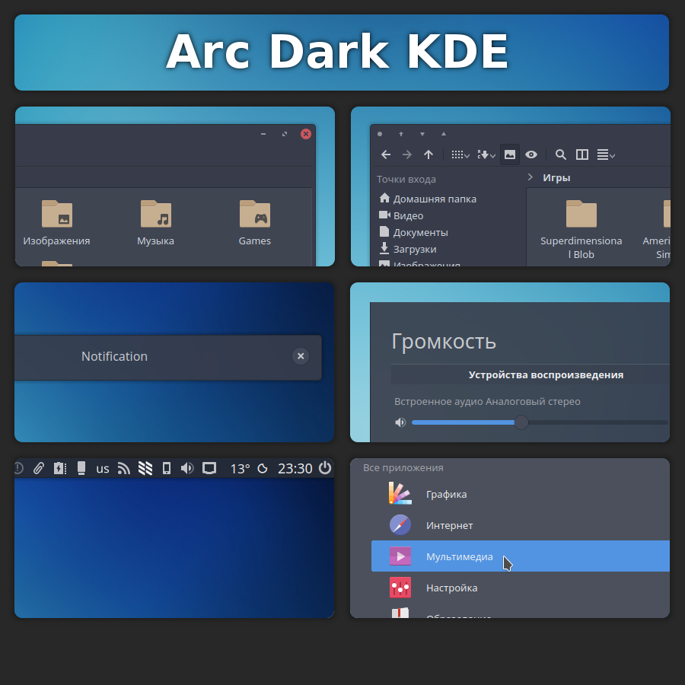The height and width of the screenshot is (685, 685).
Task: Click the clipboard paperclip tray icon
Action: 39,468
